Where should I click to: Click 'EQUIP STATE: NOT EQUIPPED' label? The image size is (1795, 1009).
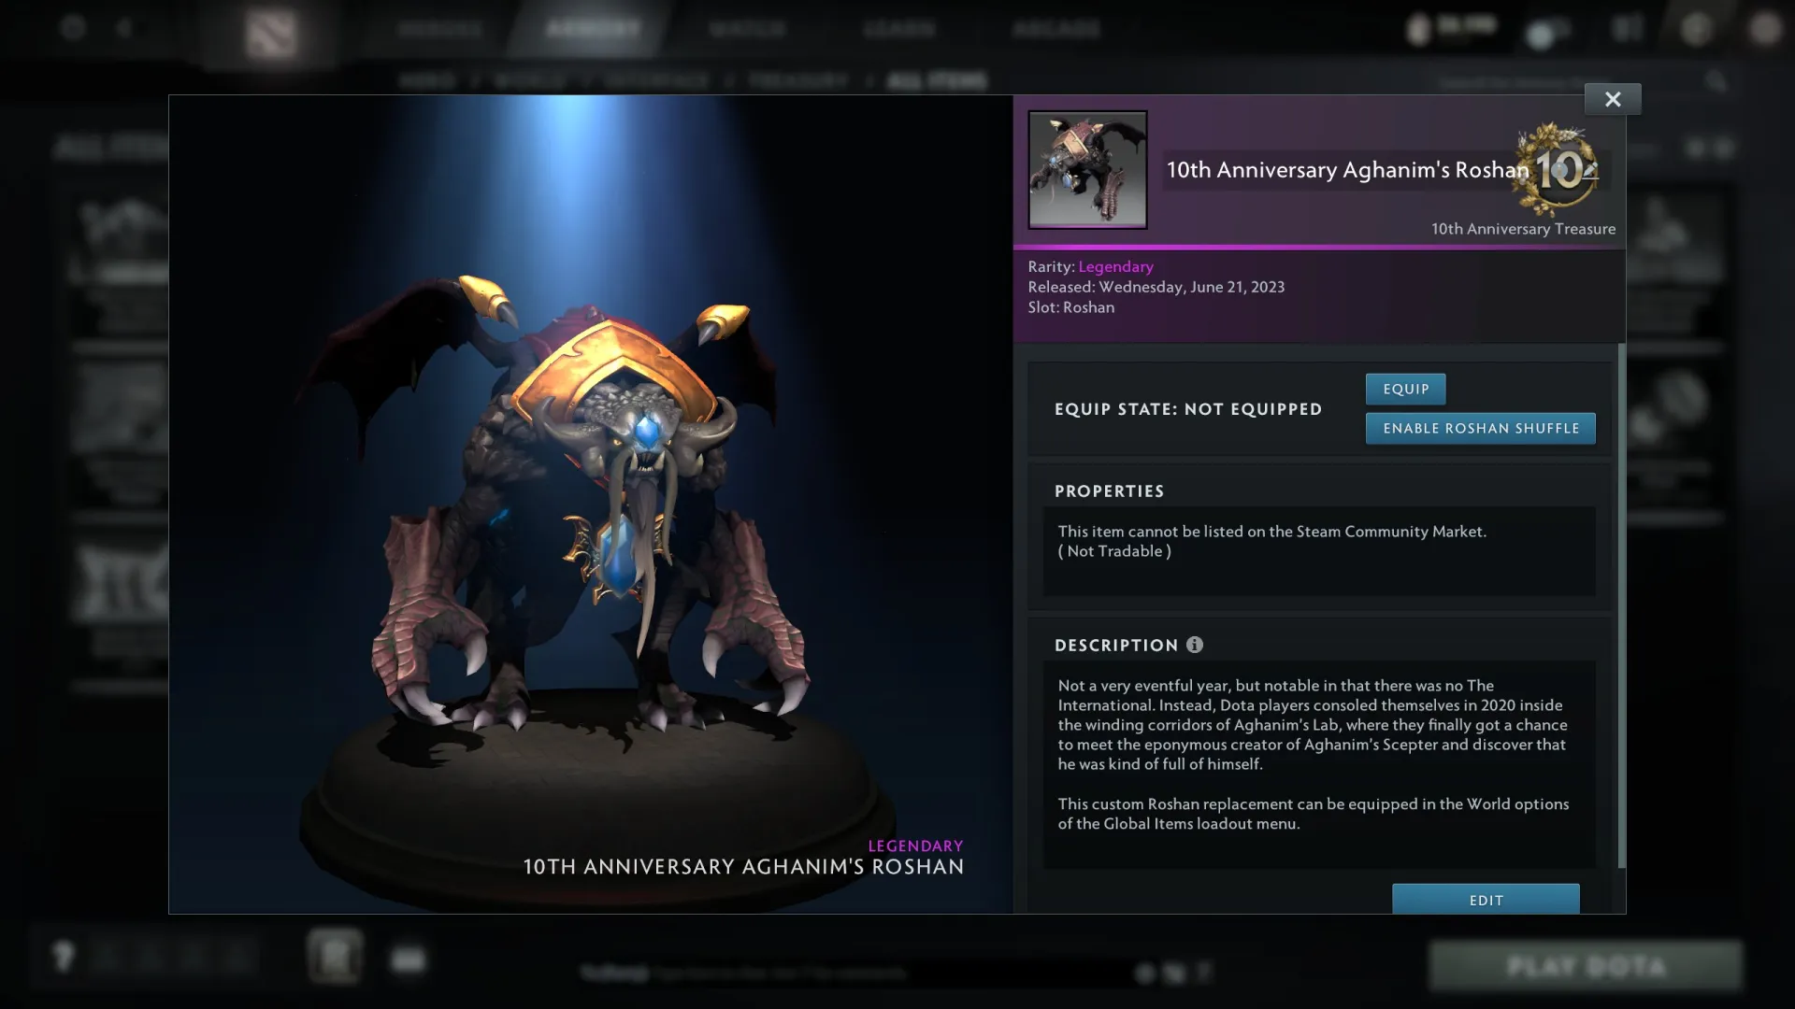coord(1188,409)
